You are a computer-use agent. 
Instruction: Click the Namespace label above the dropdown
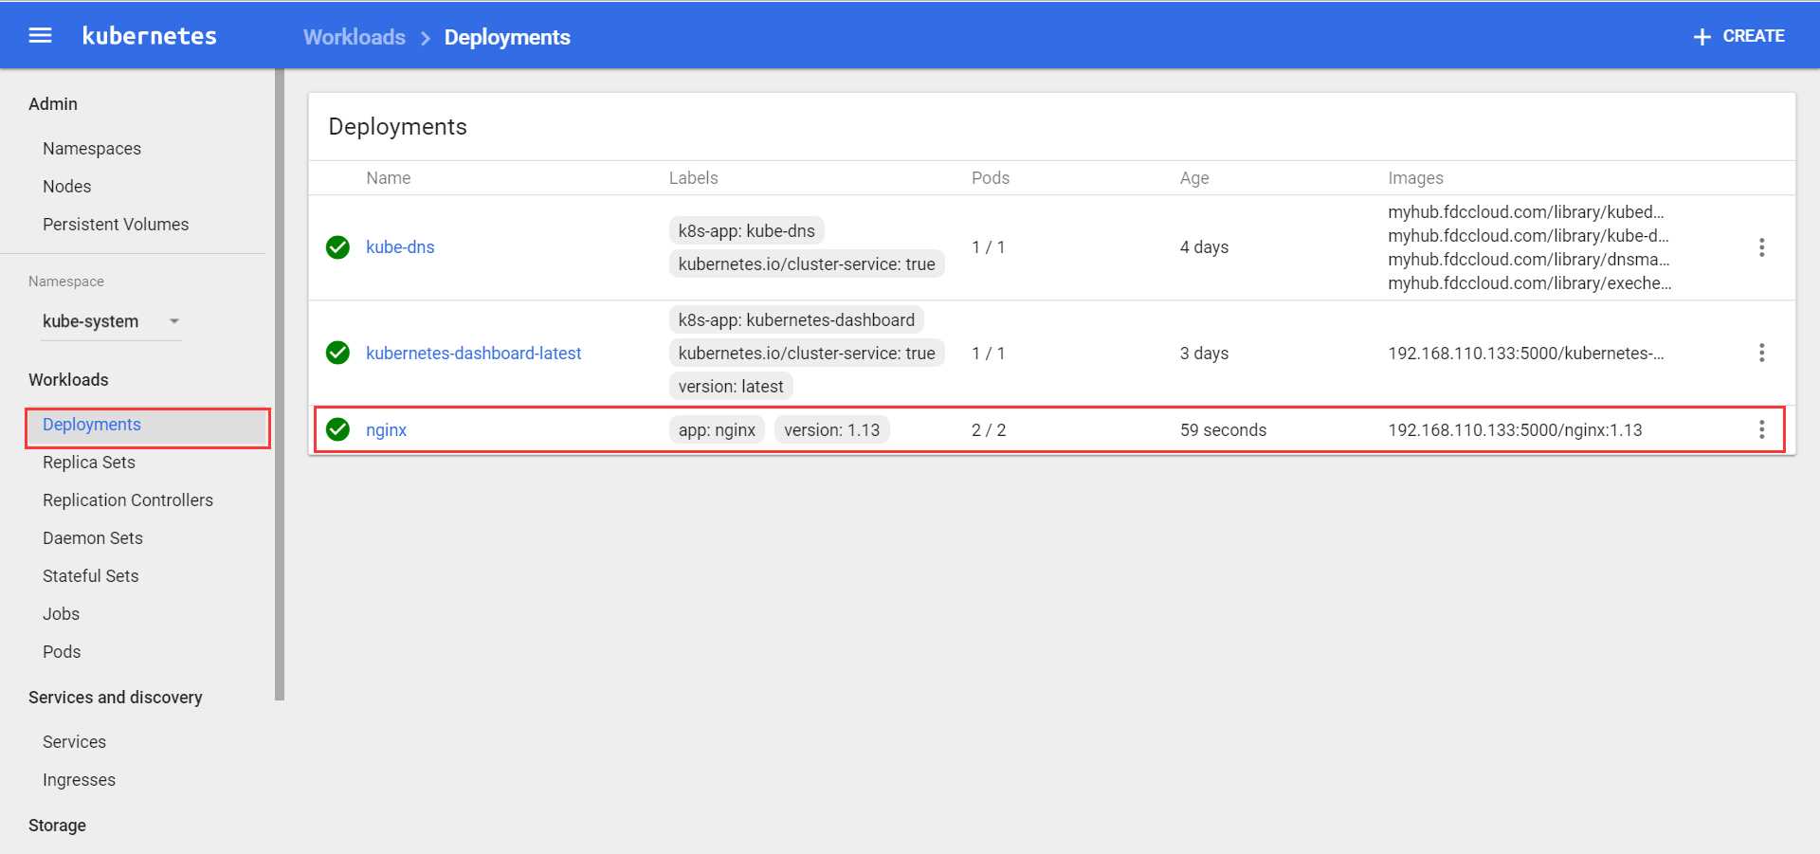pyautogui.click(x=66, y=282)
